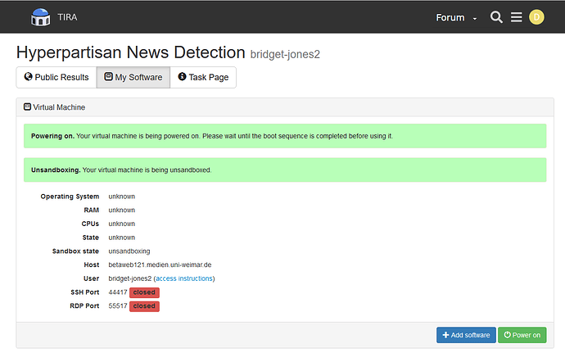
Task: Click the monitor icon on My Software
Action: (x=108, y=77)
